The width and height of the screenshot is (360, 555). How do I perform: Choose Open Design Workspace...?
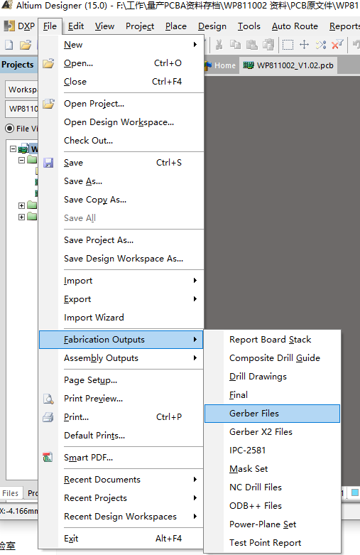(121, 122)
